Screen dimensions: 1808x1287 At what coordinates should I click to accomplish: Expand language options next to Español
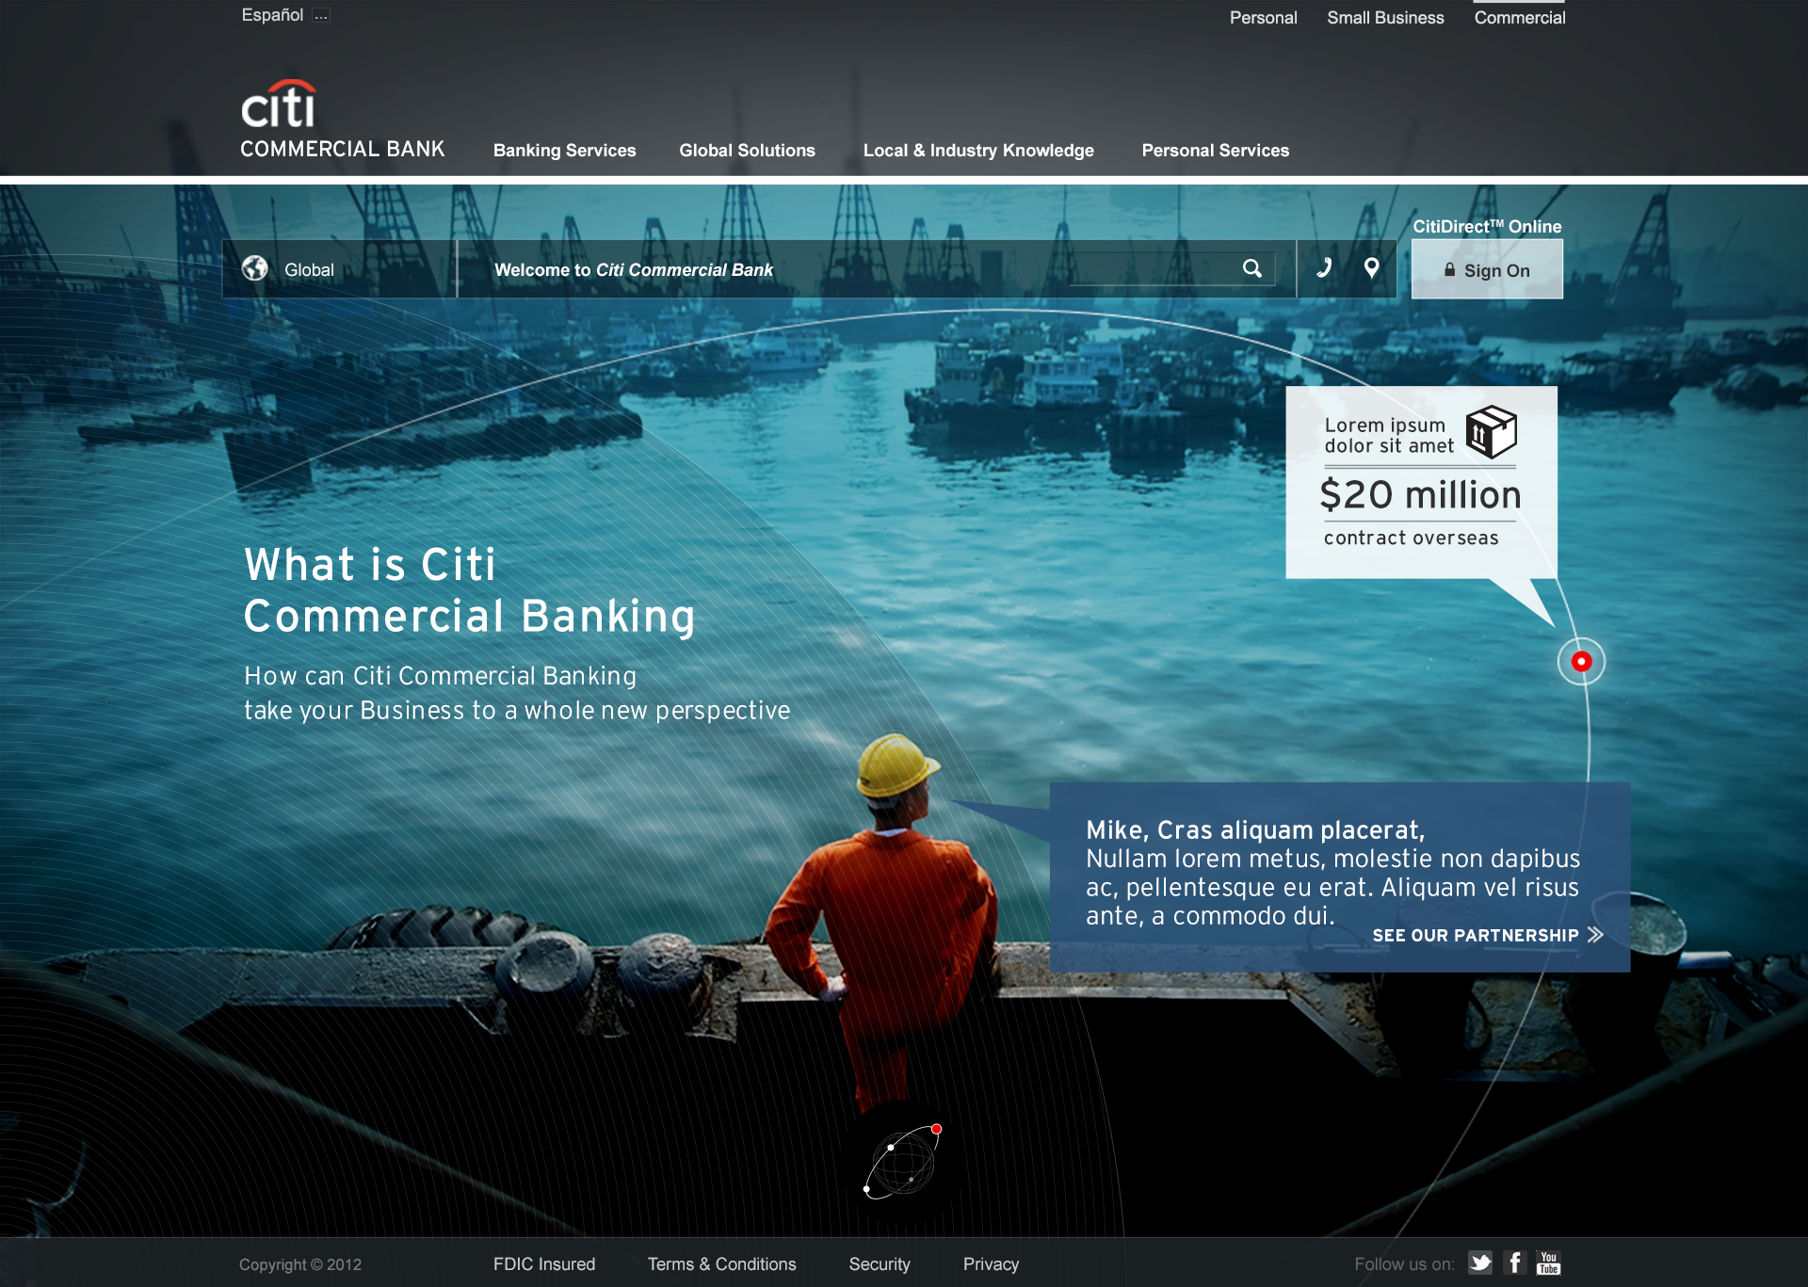point(321,15)
